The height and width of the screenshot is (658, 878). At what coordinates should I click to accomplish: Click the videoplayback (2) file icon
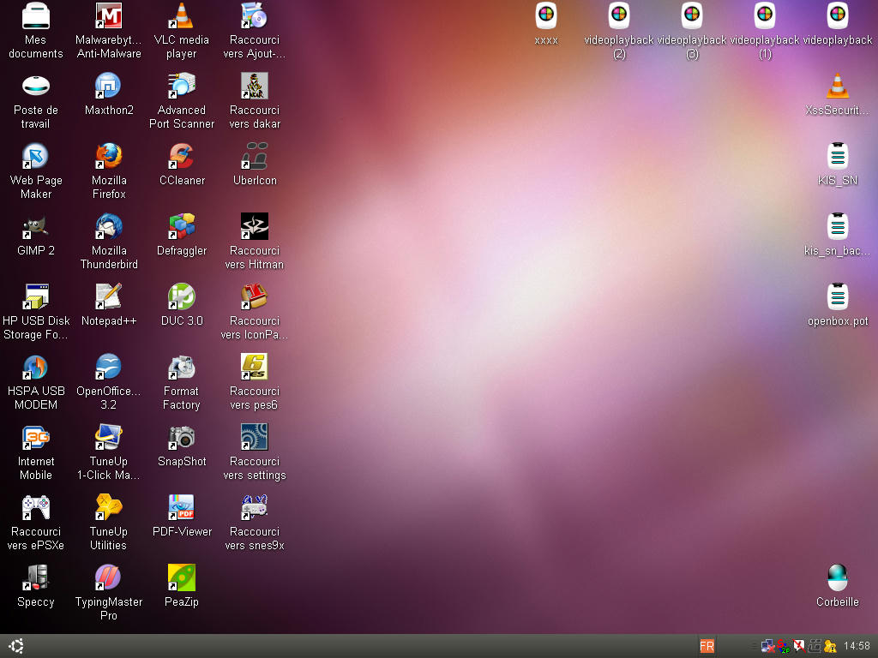point(619,15)
